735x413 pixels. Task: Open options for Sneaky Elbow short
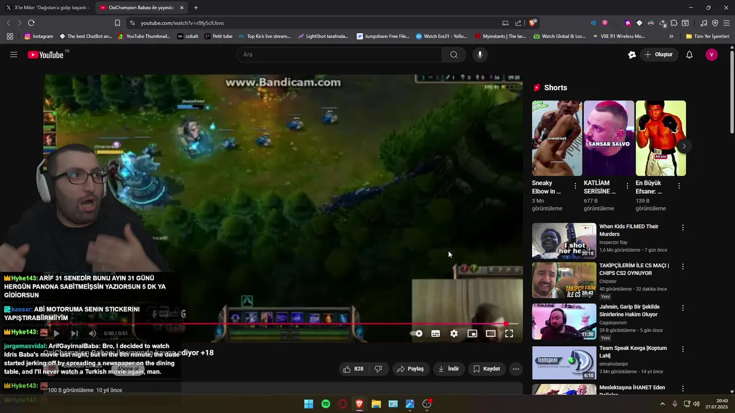tap(575, 186)
